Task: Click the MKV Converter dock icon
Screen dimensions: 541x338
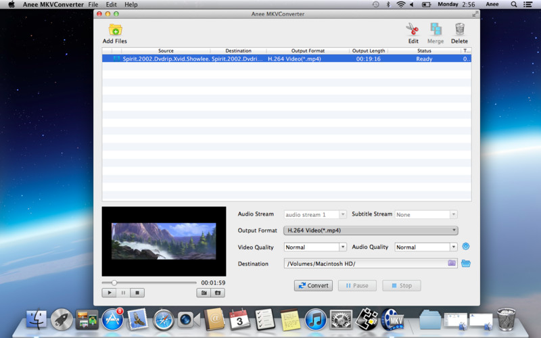Action: tap(392, 319)
